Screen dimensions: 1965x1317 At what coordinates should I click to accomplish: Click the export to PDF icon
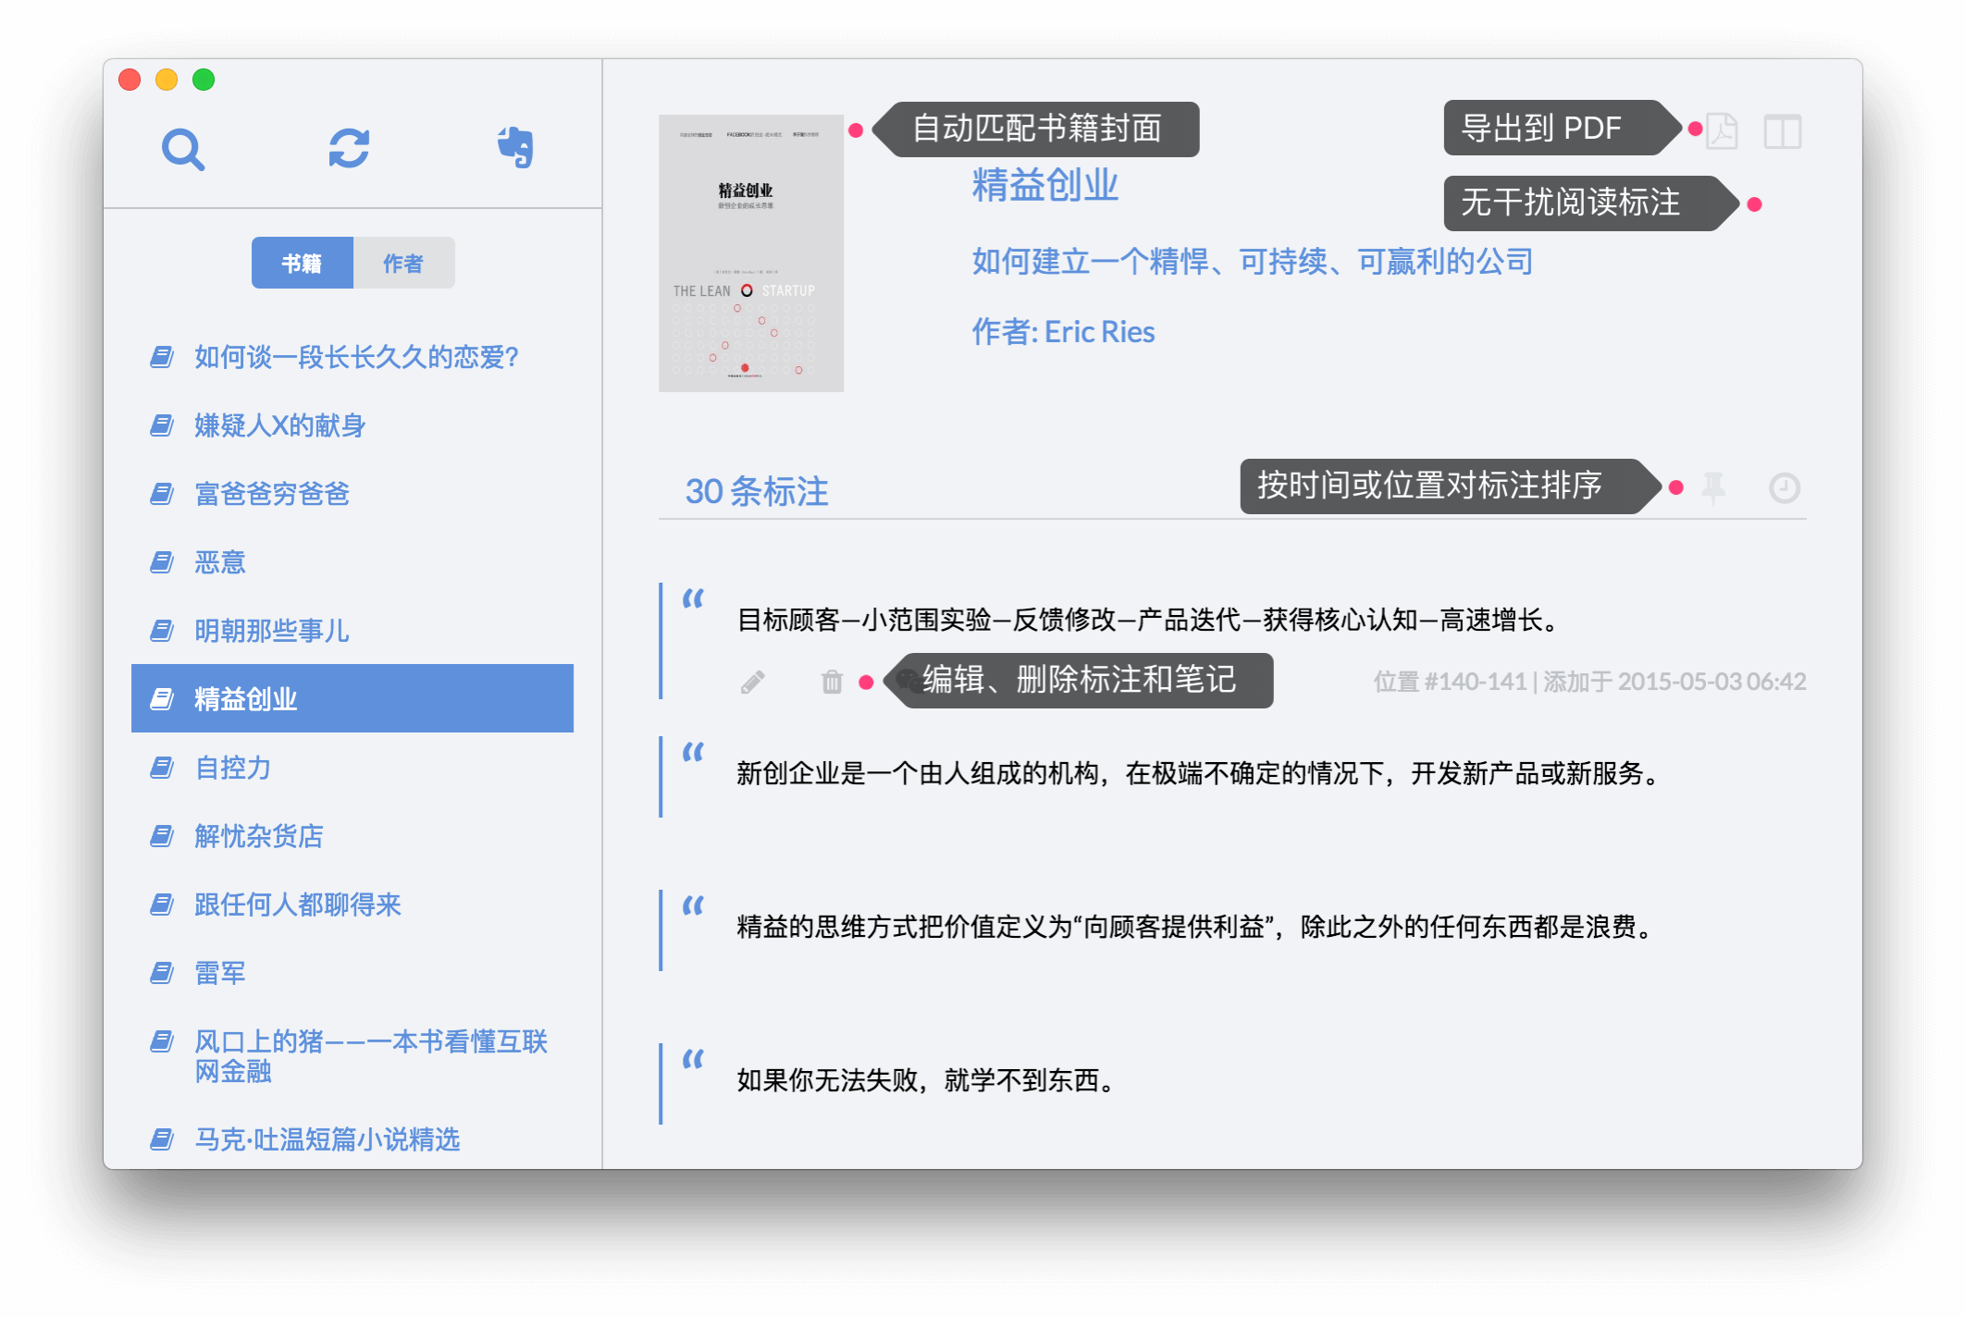(1722, 131)
